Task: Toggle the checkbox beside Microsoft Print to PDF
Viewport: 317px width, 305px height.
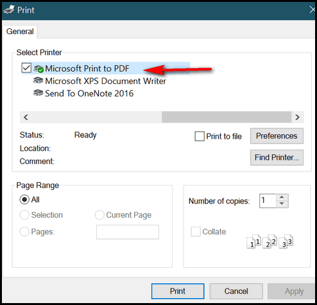Action: pyautogui.click(x=26, y=68)
